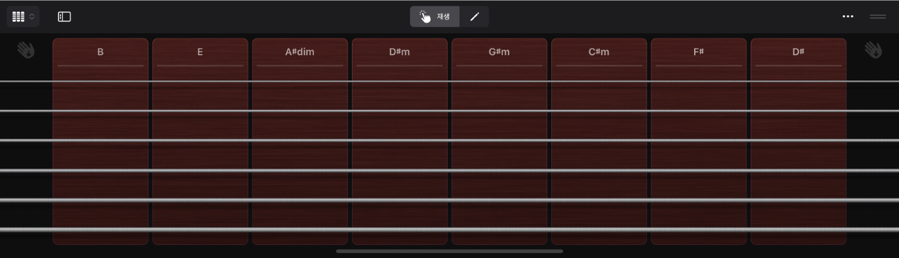The width and height of the screenshot is (899, 258).
Task: Switch to the pencil edit mode
Action: [475, 17]
